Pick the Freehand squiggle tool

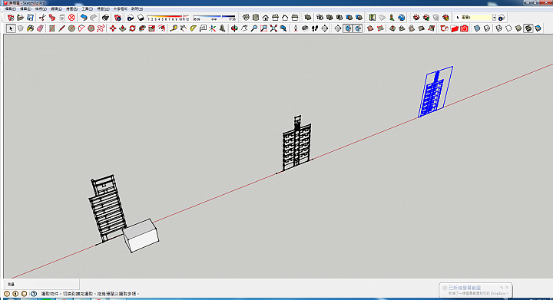(101, 28)
